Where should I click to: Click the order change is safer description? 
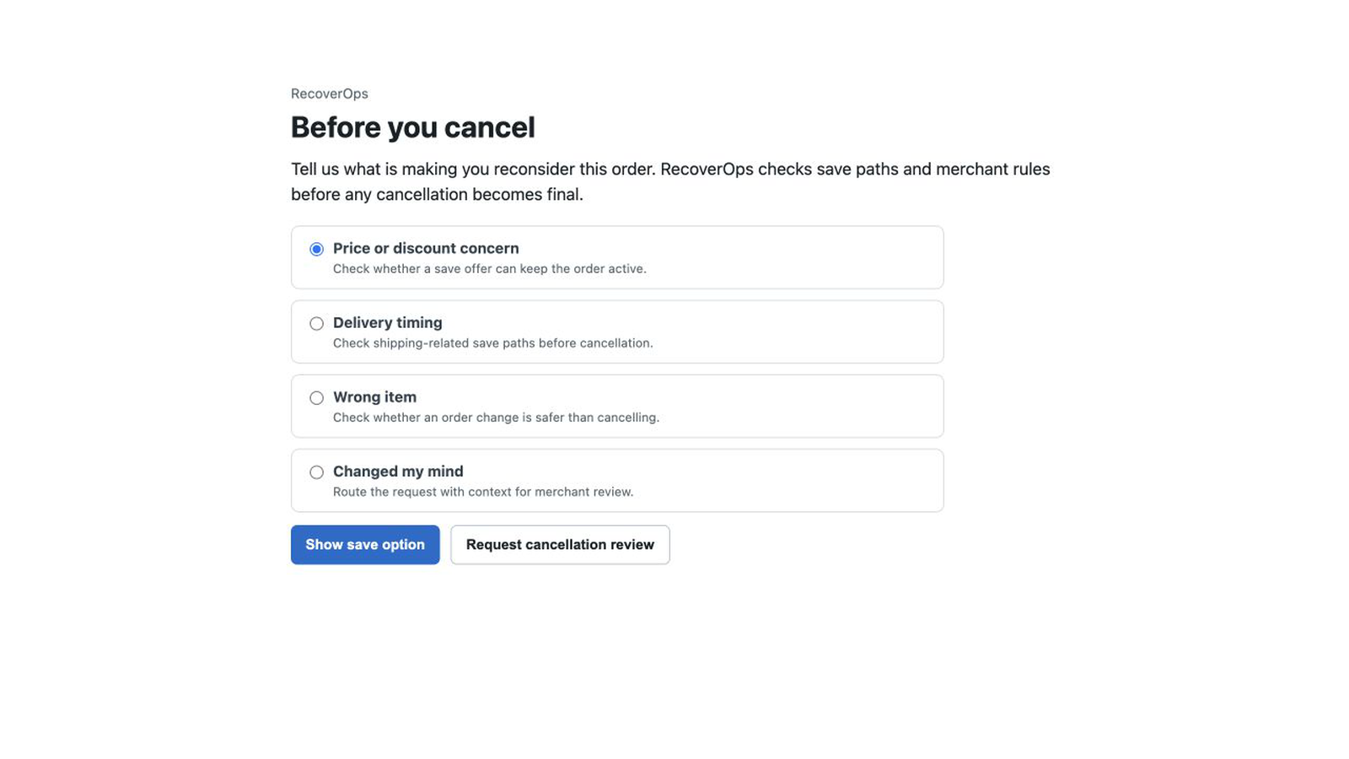(497, 417)
